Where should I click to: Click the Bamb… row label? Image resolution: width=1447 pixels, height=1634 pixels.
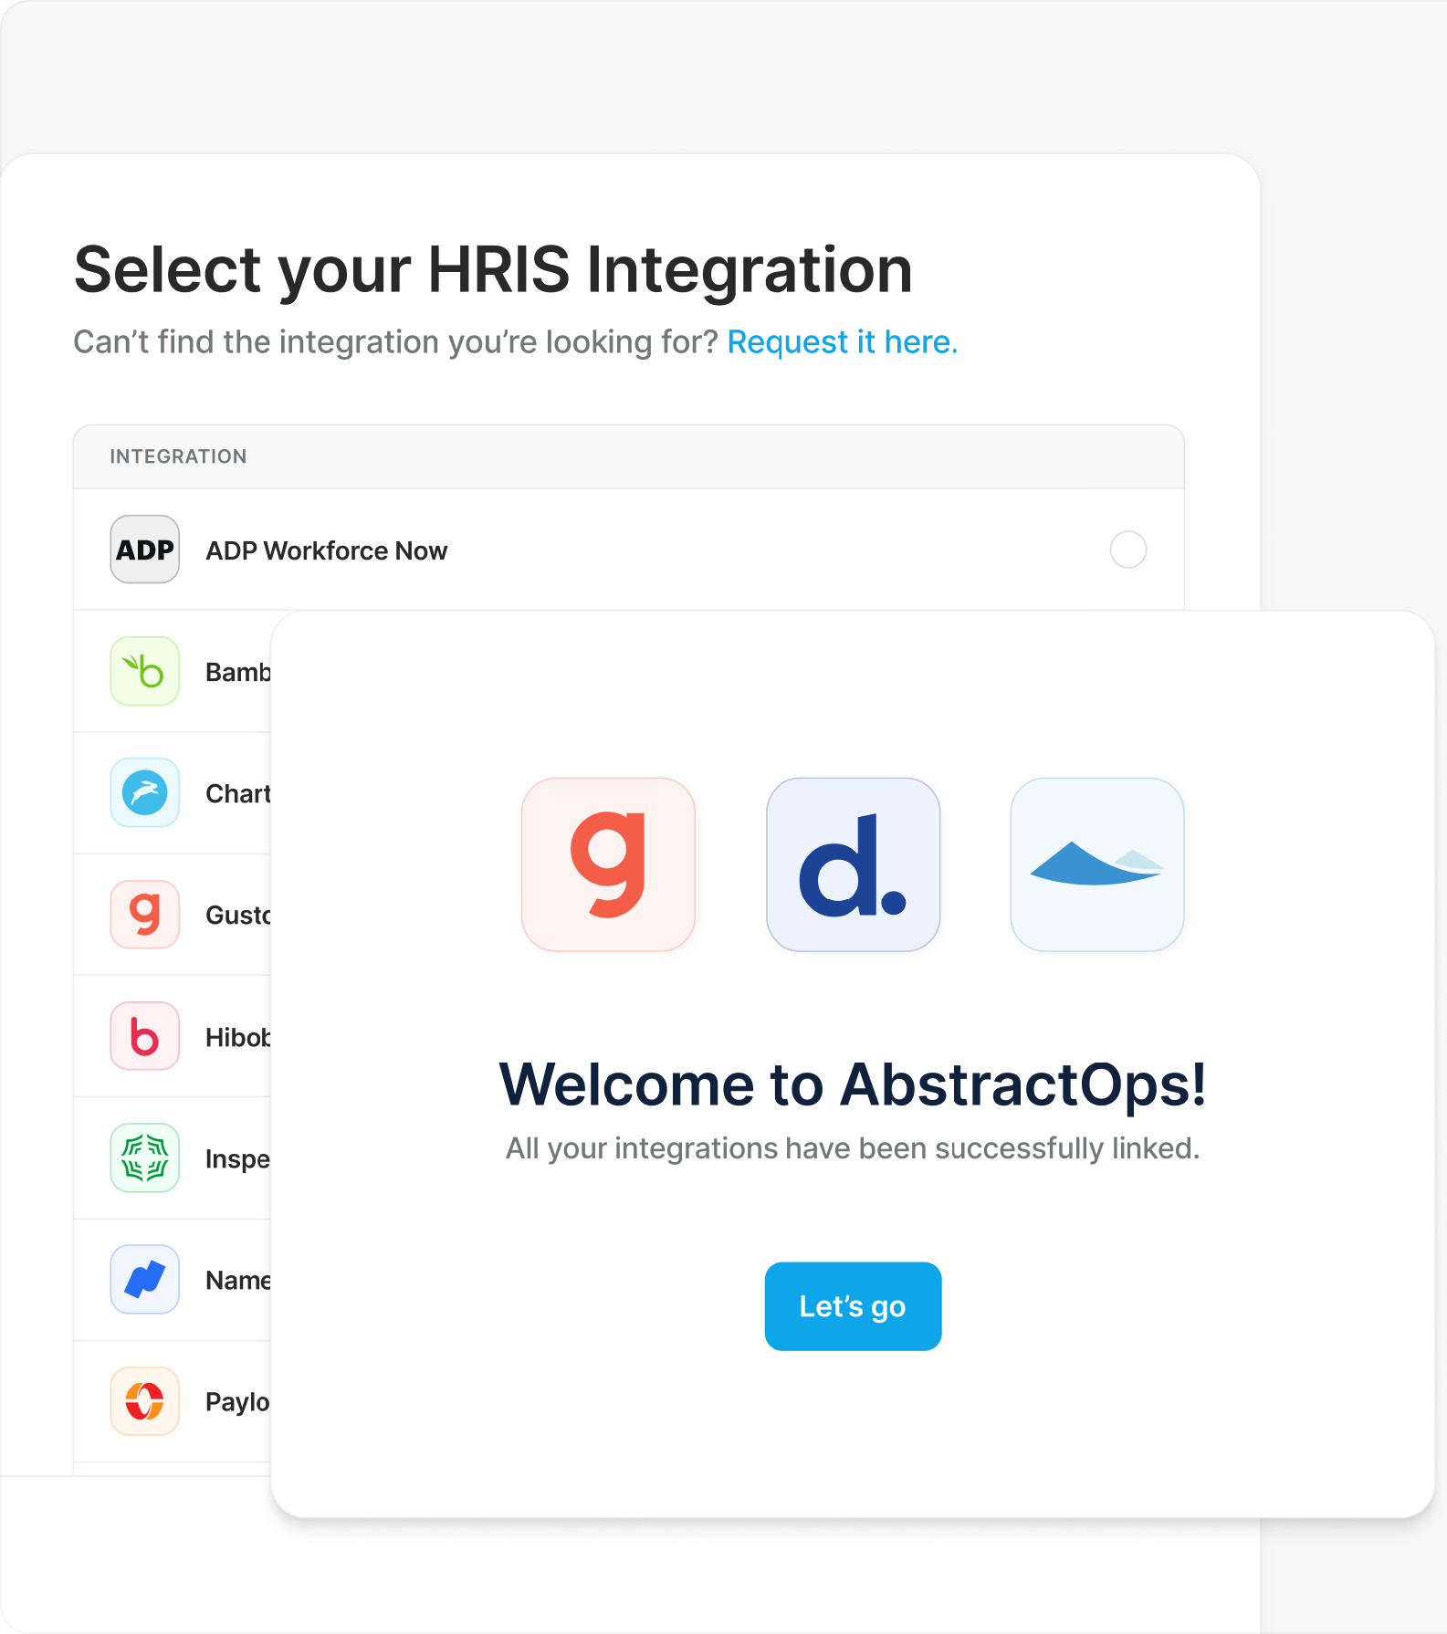(x=238, y=672)
